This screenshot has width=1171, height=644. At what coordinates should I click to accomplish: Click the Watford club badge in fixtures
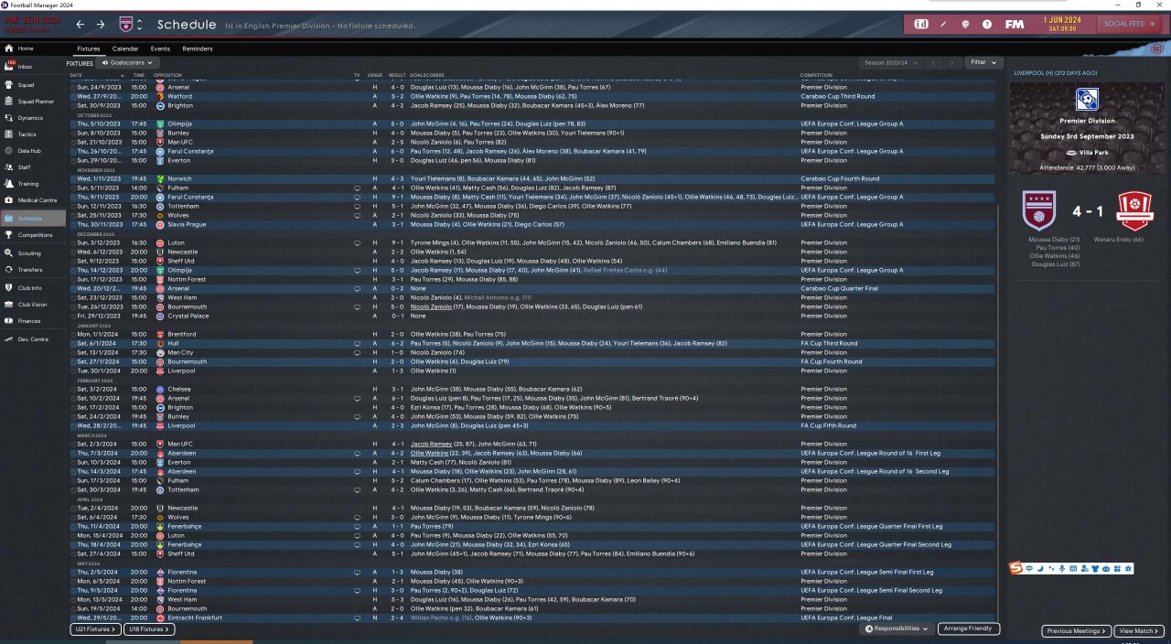(x=160, y=96)
